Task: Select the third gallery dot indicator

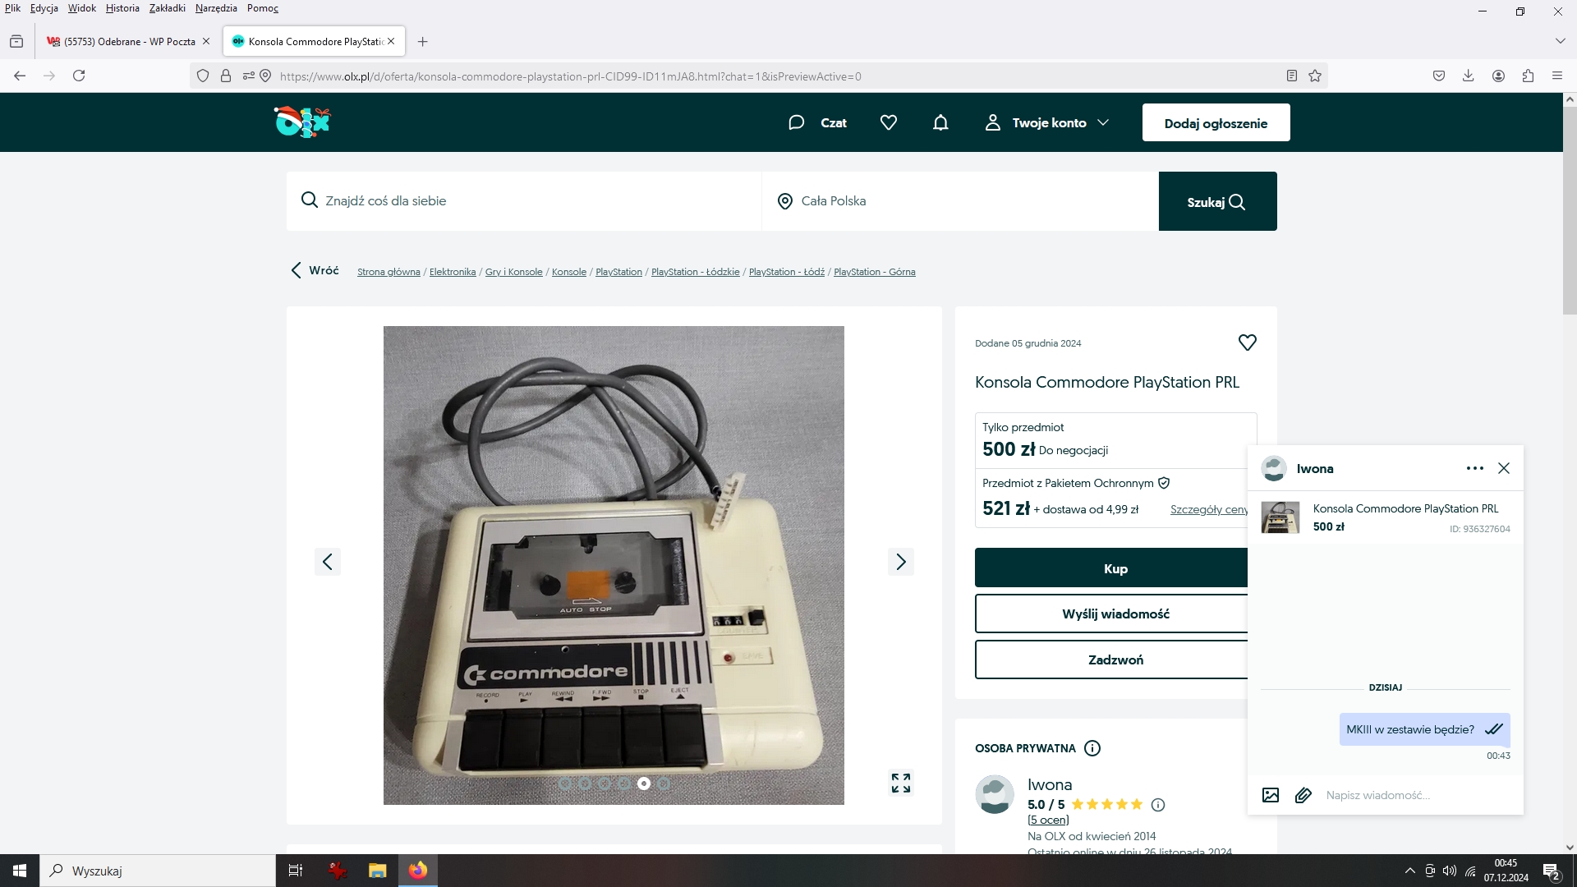Action: tap(605, 784)
